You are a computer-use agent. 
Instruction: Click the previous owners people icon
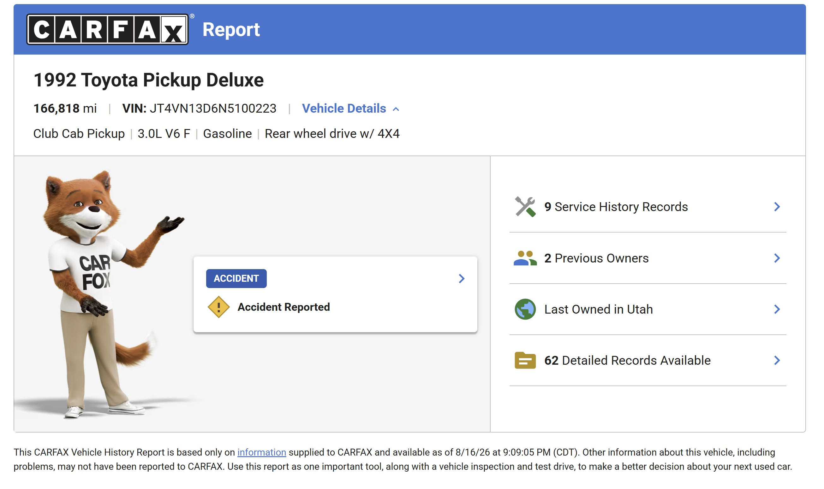(525, 258)
